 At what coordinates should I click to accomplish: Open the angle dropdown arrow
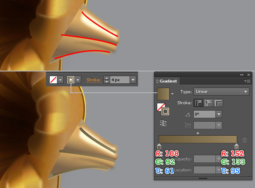pyautogui.click(x=219, y=114)
